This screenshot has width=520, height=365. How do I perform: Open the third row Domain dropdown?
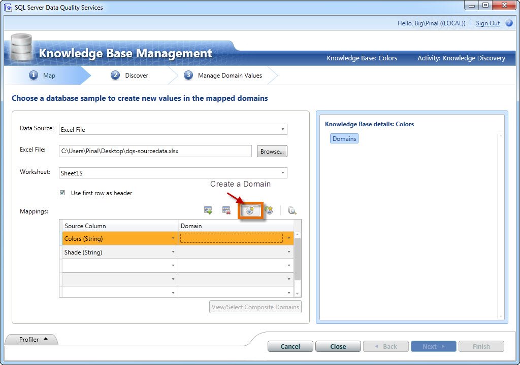(289, 266)
